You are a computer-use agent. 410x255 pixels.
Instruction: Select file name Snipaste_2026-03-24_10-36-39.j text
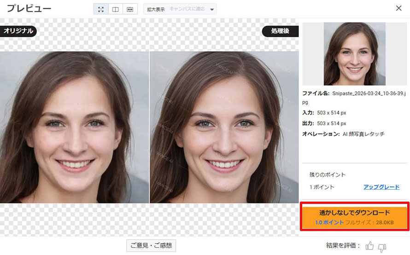click(x=369, y=93)
